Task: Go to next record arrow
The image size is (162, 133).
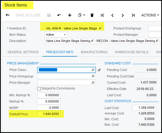Action: tap(123, 15)
